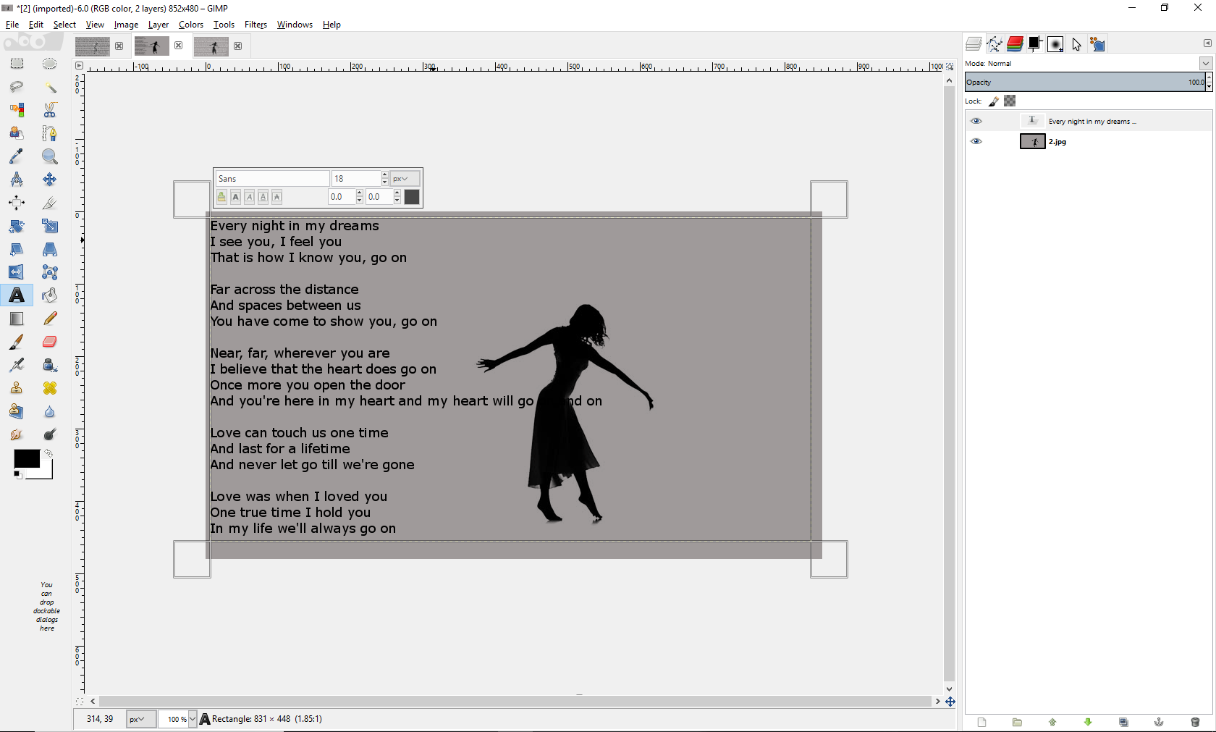Lower the layer with green down arrow
Viewport: 1216px width, 732px height.
pos(1088,722)
